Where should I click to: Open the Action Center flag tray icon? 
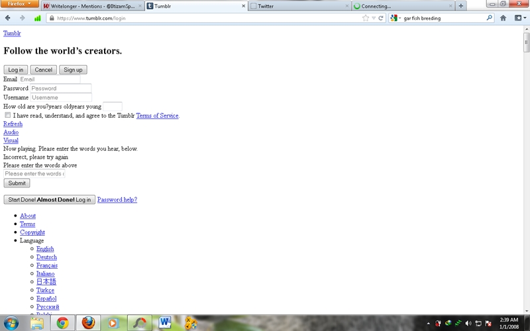click(488, 324)
